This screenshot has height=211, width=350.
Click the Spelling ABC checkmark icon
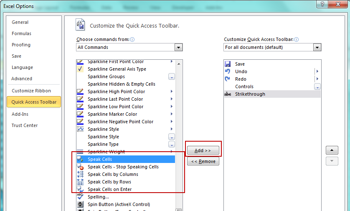80,196
